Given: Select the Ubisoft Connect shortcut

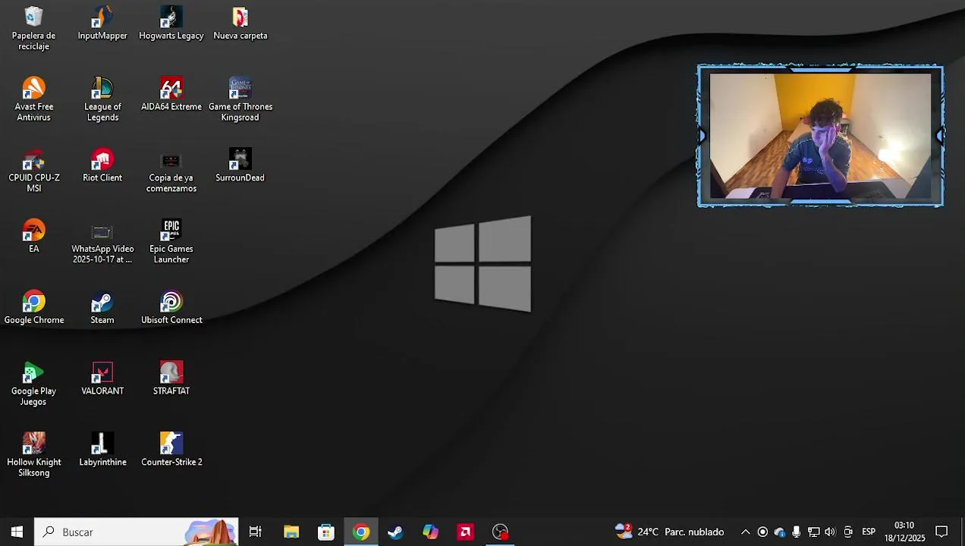Looking at the screenshot, I should click(x=171, y=308).
